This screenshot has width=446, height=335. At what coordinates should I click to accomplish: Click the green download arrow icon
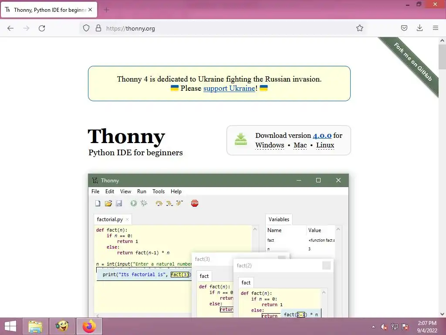[x=240, y=140]
